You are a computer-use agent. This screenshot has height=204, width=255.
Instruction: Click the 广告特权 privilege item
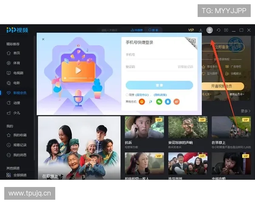click(233, 67)
